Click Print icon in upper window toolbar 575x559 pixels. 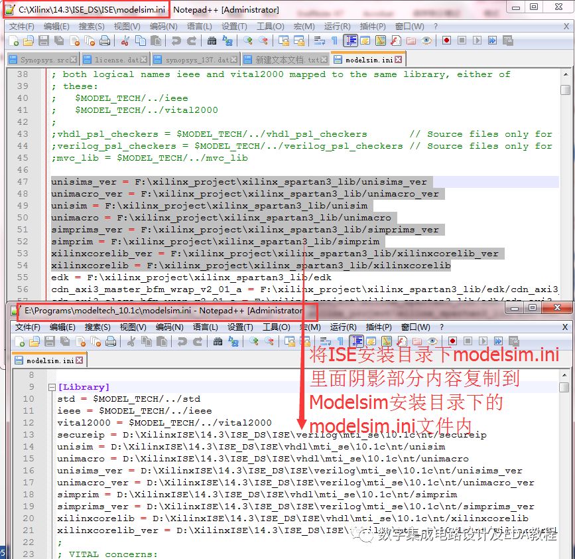[105, 40]
